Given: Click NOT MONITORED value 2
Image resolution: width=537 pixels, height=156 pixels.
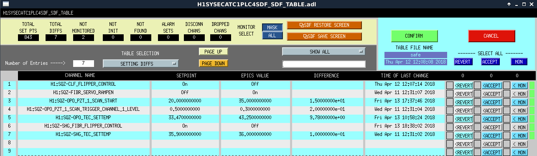Looking at the screenshot, I should click(x=84, y=38).
